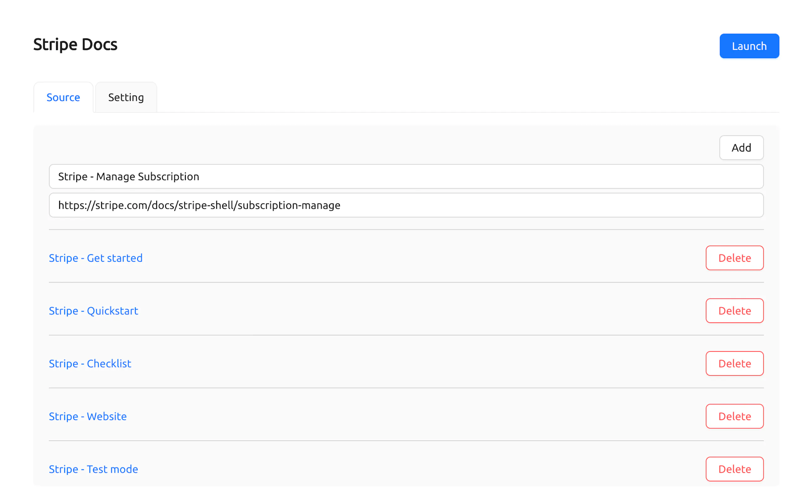Open the "Stripe - Quickstart" link
795x497 pixels.
tap(93, 310)
